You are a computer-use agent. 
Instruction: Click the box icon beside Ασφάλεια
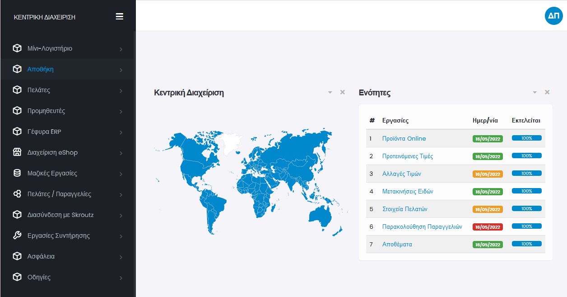click(x=17, y=256)
